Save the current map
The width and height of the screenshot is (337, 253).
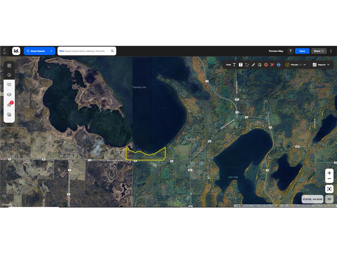pos(302,51)
